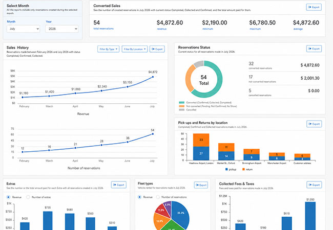Image resolution: width=333 pixels, height=230 pixels.
Task: Click the February revenue point labeled $1,180
Action: tap(23, 97)
